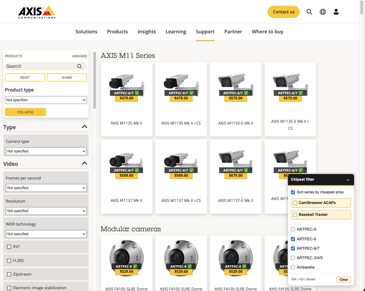Open the Learning menu

[x=176, y=32]
